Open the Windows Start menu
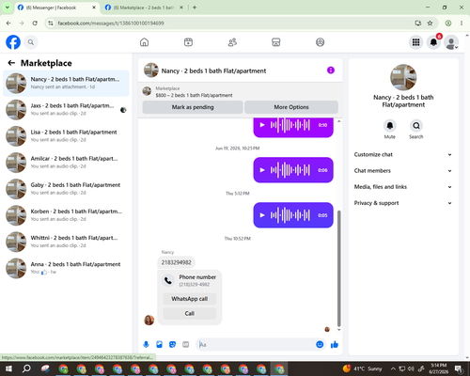Image resolution: width=470 pixels, height=376 pixels. coord(8,368)
